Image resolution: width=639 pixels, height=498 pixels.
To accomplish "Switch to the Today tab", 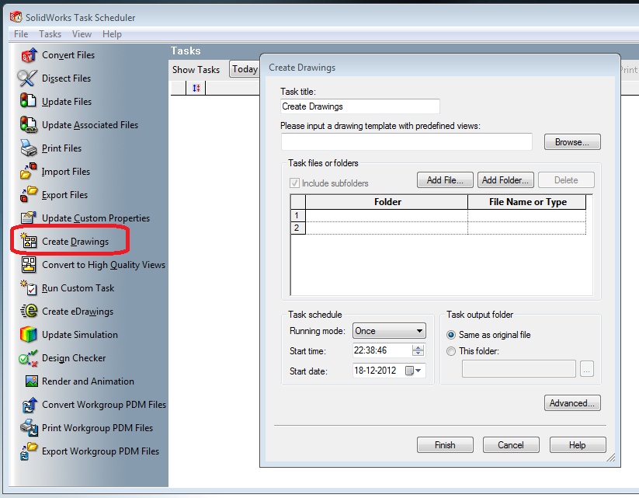I will (x=245, y=69).
